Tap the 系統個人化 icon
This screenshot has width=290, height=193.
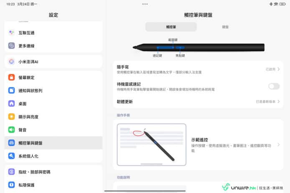pos(12,156)
